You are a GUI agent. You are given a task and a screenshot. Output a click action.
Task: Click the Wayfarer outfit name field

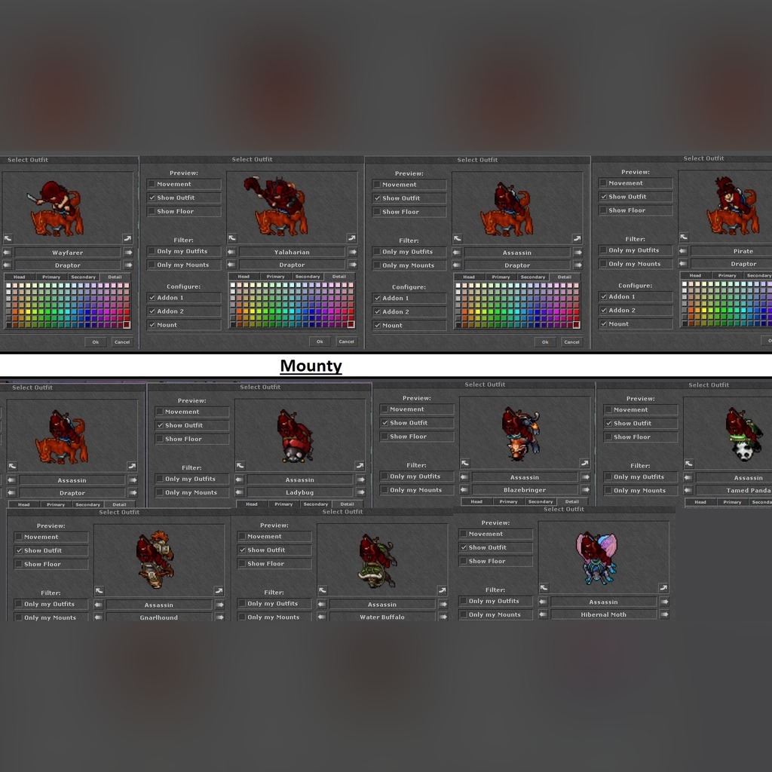pyautogui.click(x=67, y=253)
